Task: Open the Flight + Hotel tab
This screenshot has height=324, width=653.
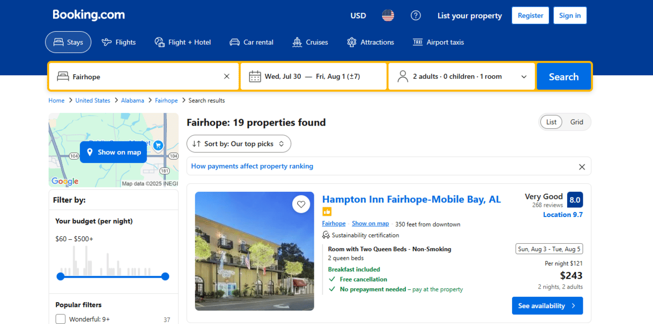Action: [183, 42]
